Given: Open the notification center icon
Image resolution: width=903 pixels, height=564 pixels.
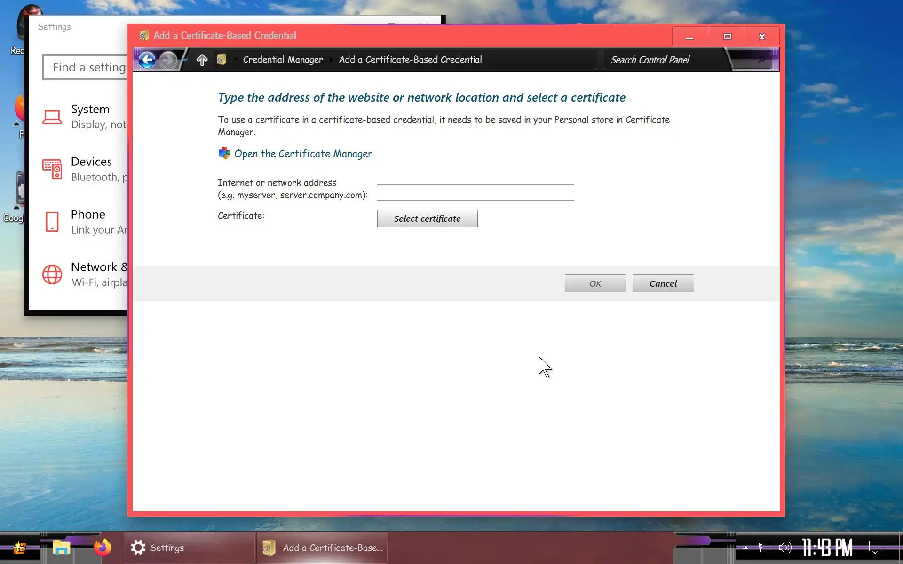Looking at the screenshot, I should pyautogui.click(x=875, y=548).
